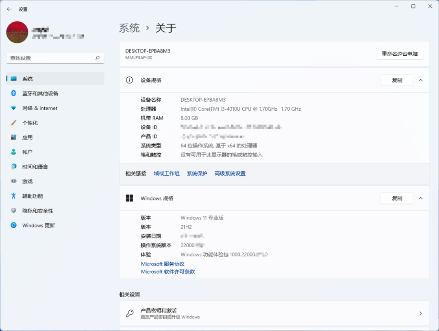The image size is (439, 331).
Task: Click 重命名这台电脑 button
Action: point(400,54)
